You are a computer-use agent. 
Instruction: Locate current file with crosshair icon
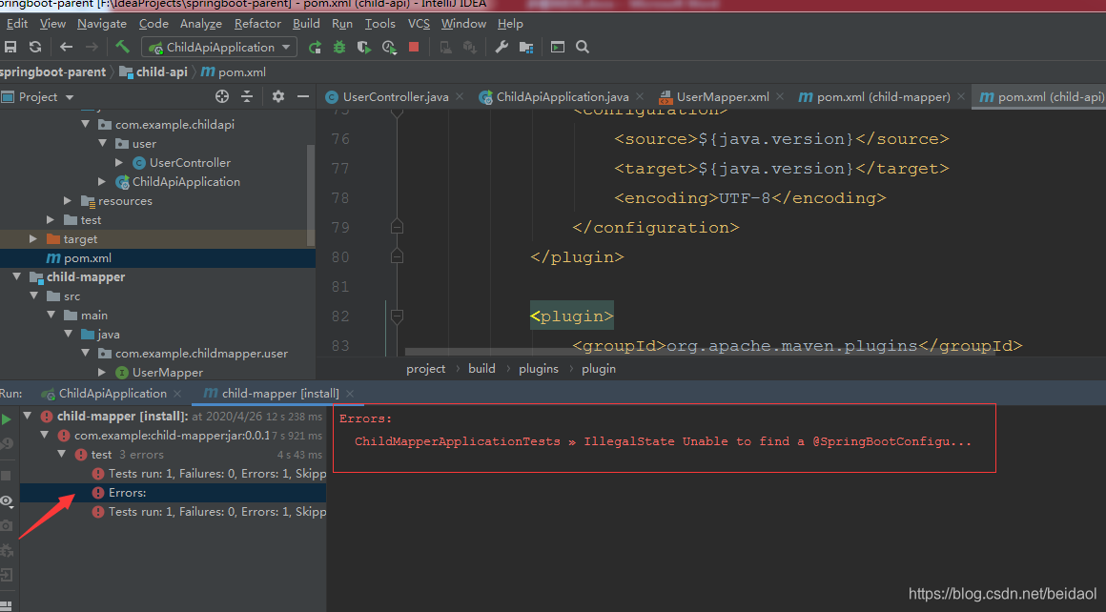(x=222, y=96)
